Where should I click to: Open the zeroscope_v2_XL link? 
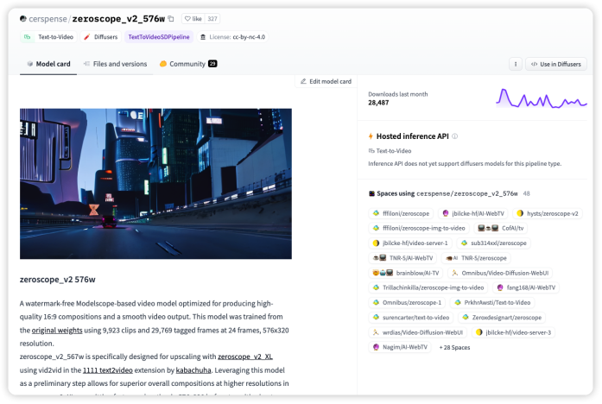245,357
